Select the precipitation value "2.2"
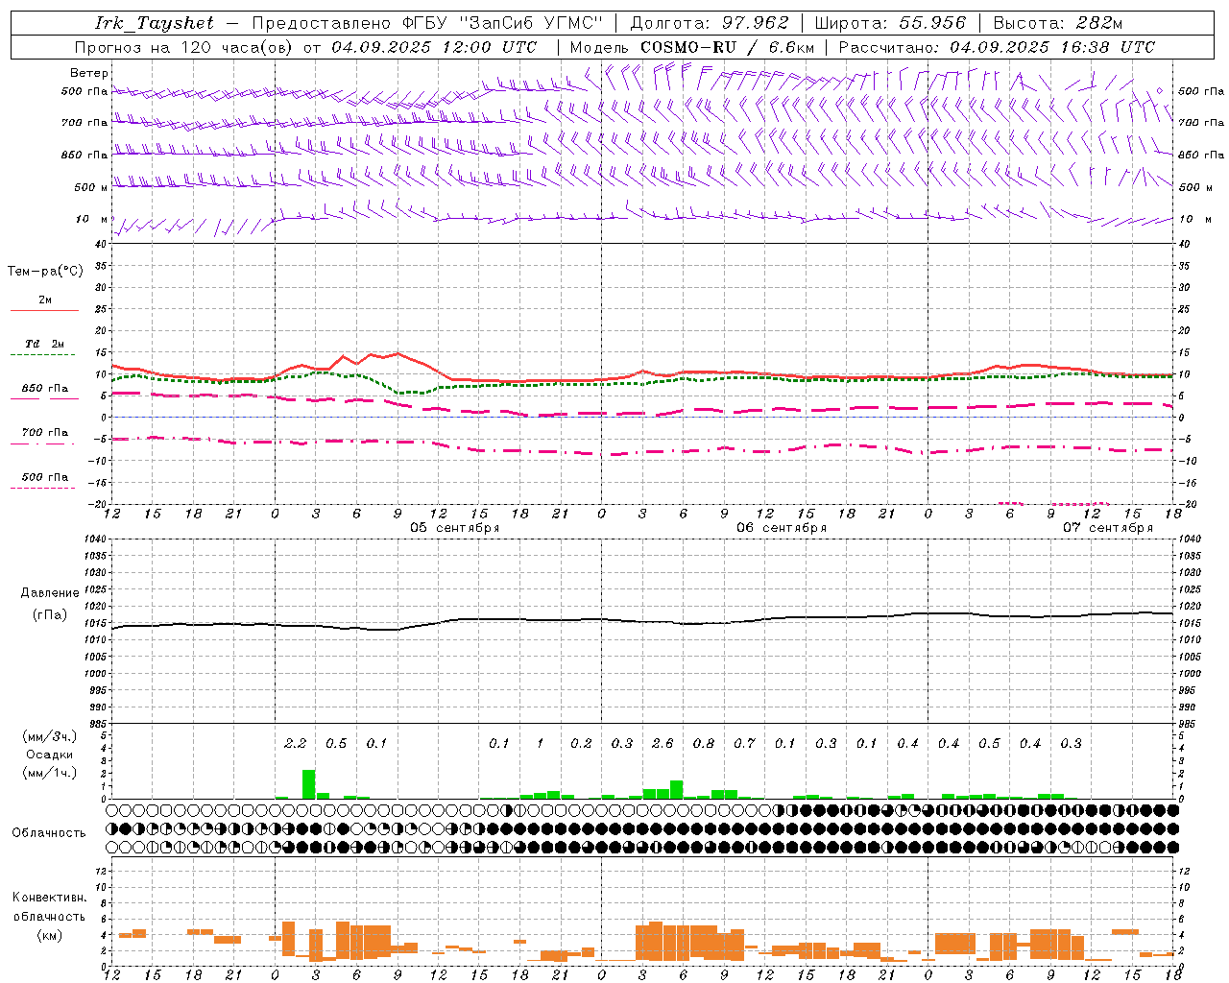 296,744
